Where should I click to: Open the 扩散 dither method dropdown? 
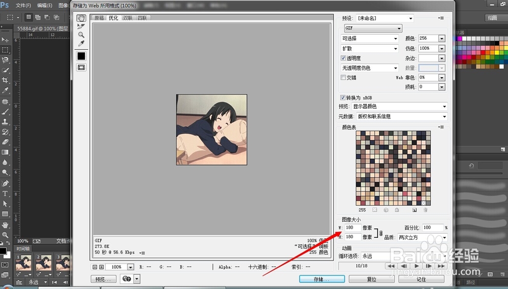click(x=370, y=49)
